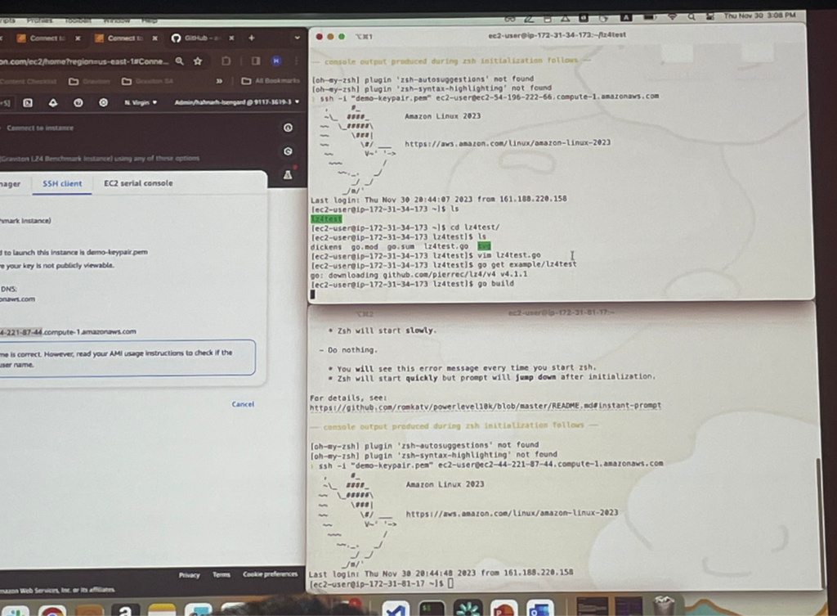
Task: Open a new browser tab with plus
Action: coord(251,38)
